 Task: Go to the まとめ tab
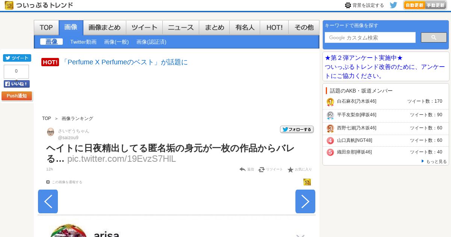tap(214, 27)
